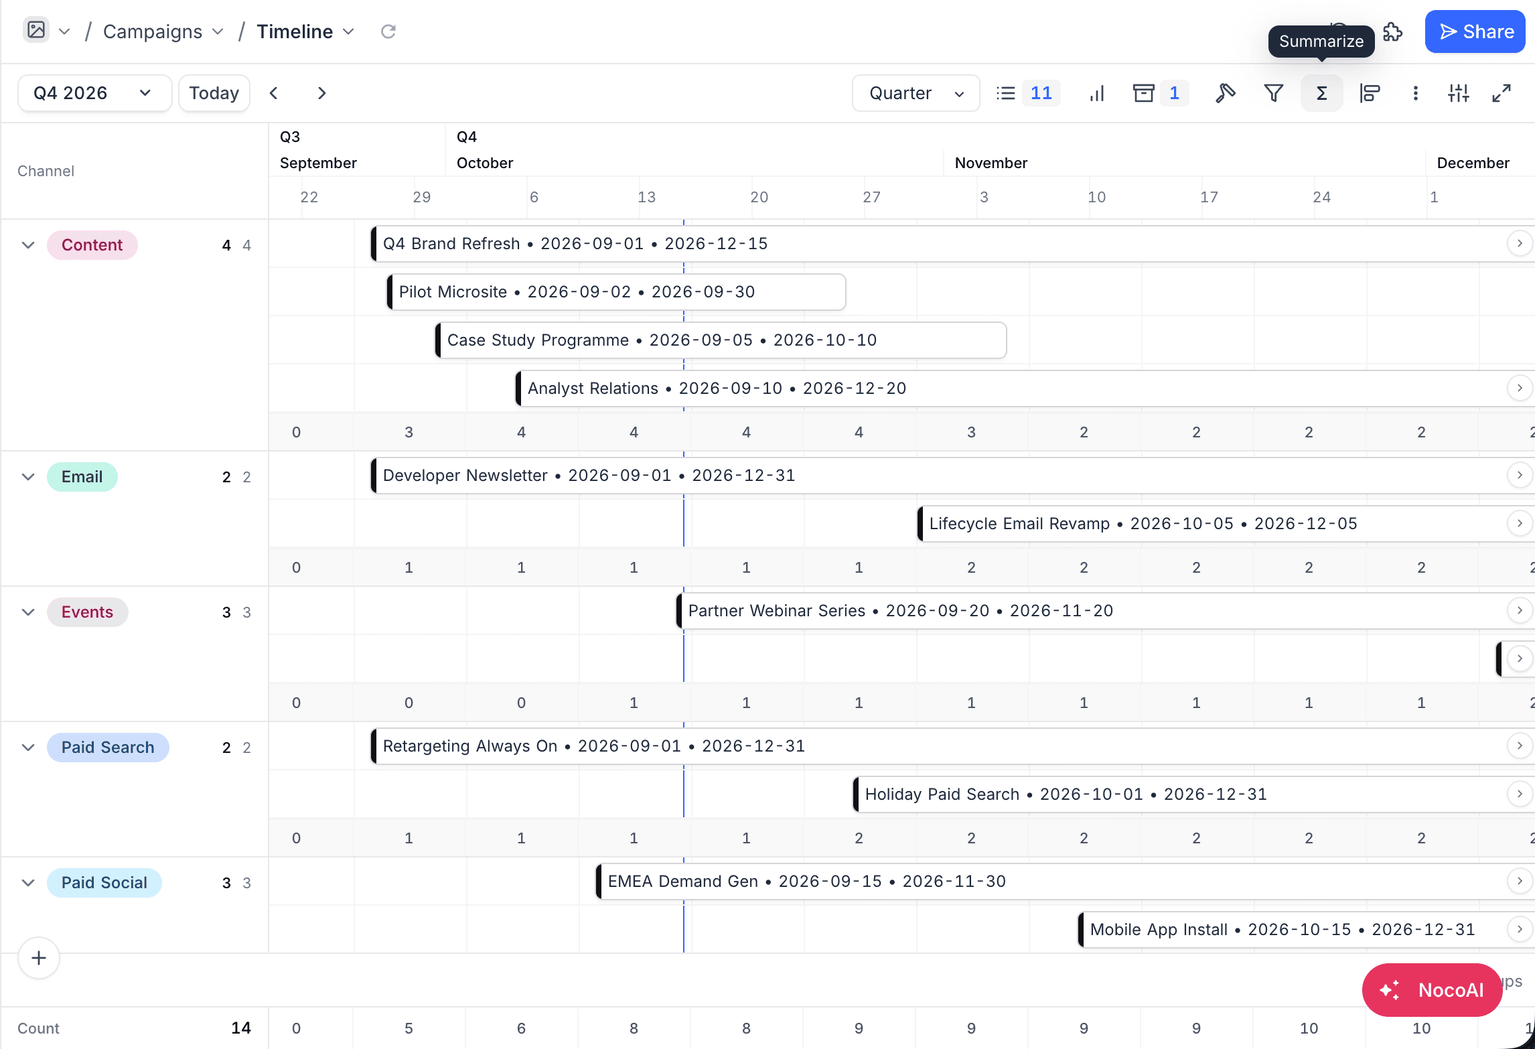Click arrow on Lifecycle Email Revamp row
The image size is (1535, 1049).
1520,523
